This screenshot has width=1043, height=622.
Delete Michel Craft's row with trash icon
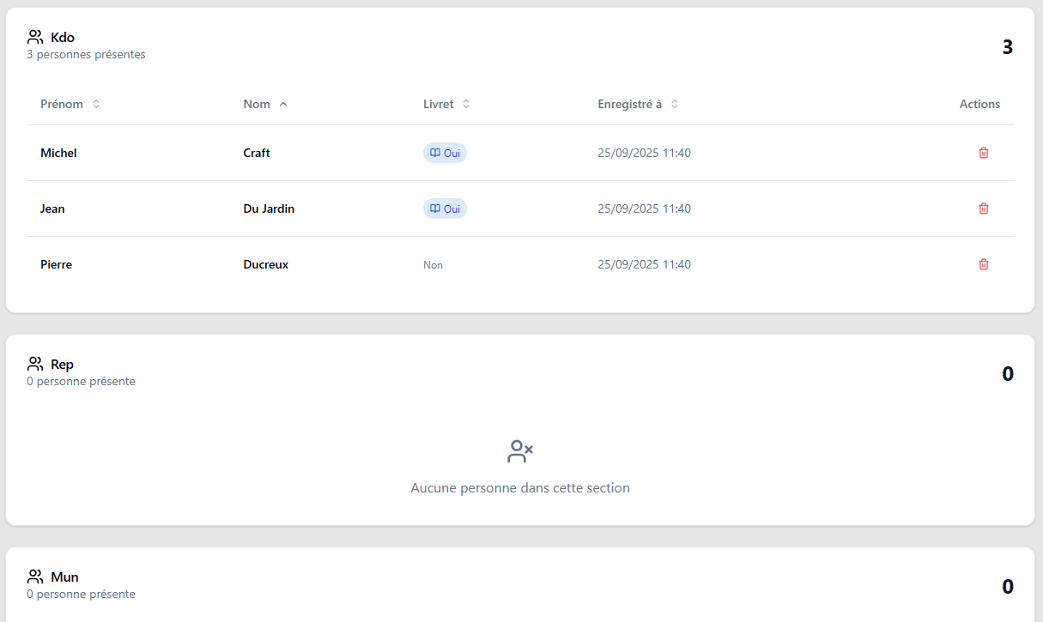[x=984, y=153]
